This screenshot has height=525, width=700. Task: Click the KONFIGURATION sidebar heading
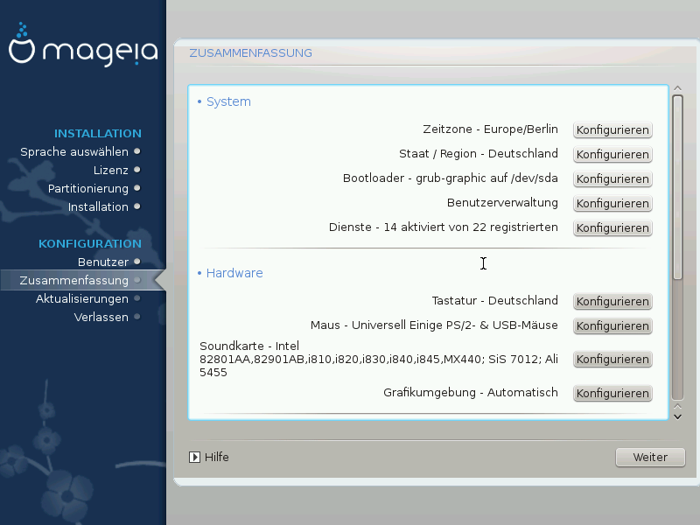click(90, 244)
